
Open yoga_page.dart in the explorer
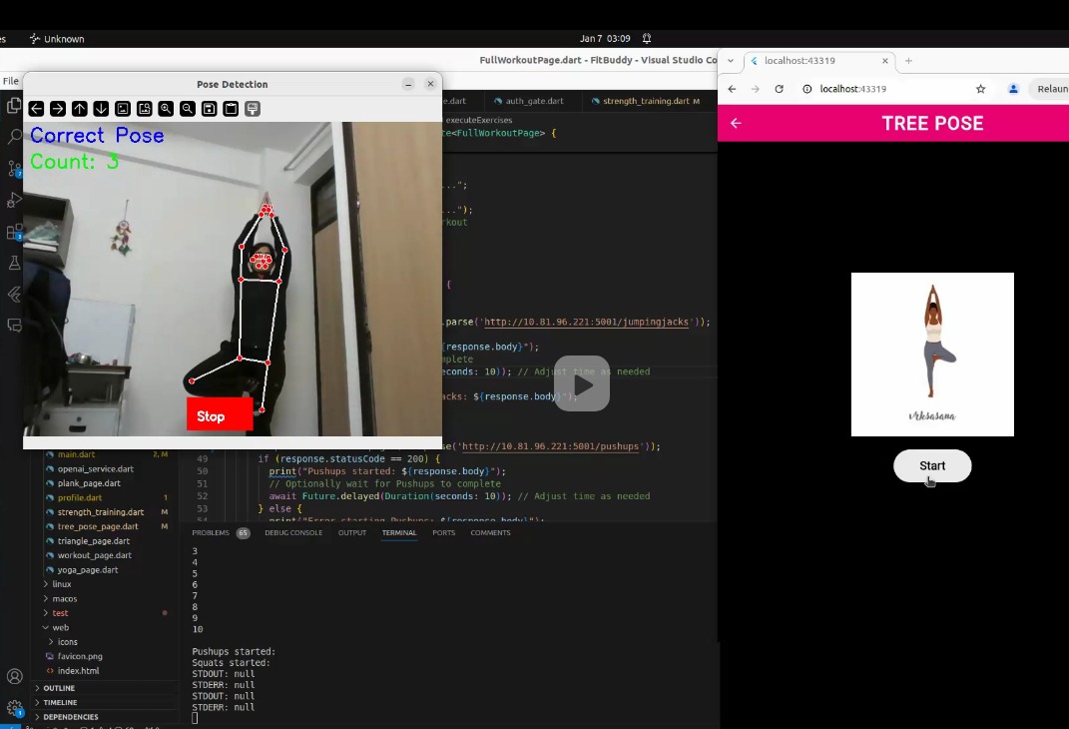tap(87, 569)
